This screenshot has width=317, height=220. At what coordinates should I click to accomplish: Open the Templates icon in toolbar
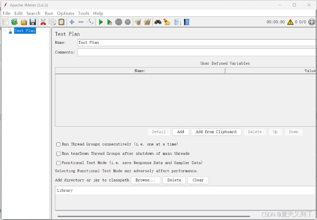coord(14,22)
